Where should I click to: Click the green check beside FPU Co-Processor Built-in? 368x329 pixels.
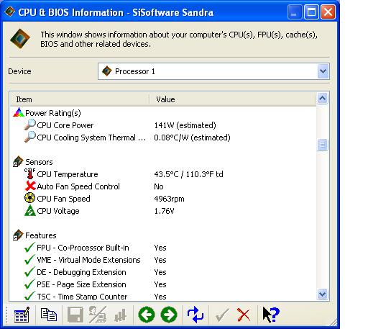(x=29, y=247)
